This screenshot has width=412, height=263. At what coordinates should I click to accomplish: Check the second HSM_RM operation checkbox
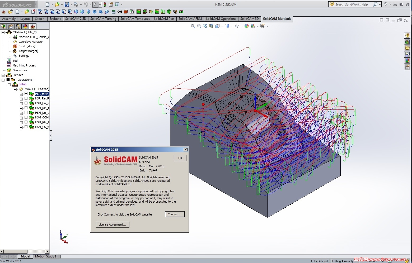(26, 122)
